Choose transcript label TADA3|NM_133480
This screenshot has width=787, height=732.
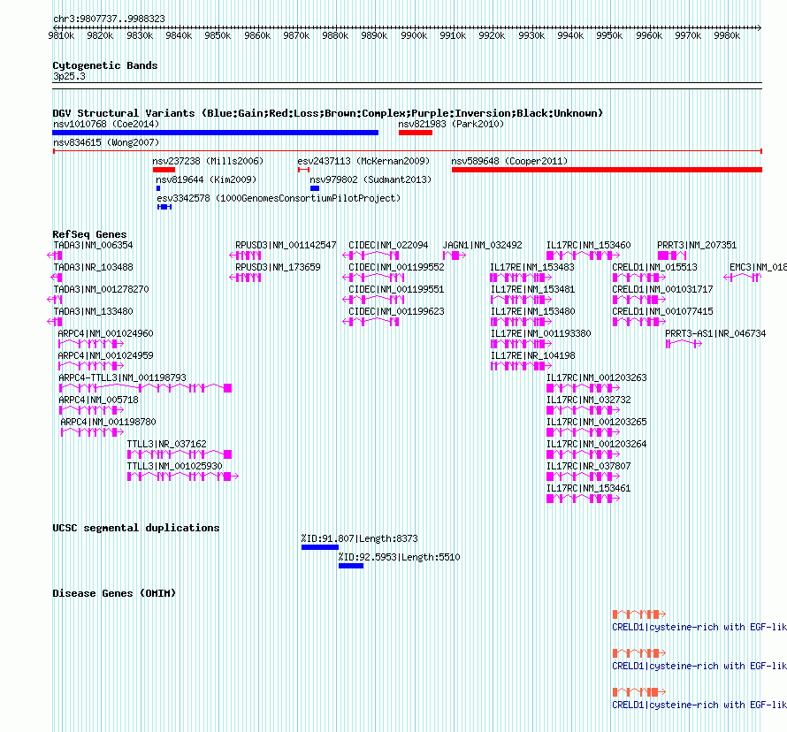point(93,311)
